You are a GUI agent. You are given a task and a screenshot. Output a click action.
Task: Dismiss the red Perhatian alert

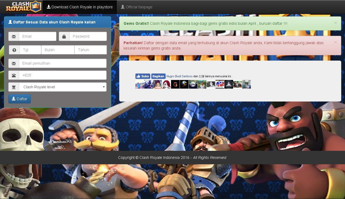click(x=336, y=42)
